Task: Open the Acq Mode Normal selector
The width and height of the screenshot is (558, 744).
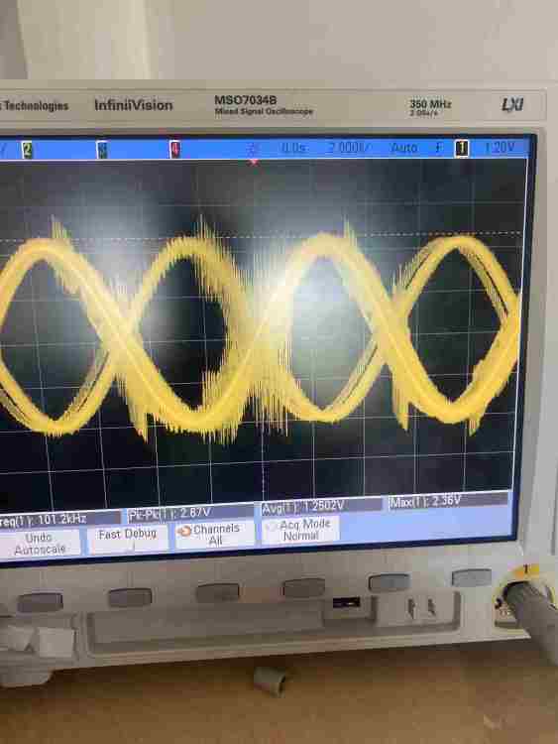Action: click(300, 530)
